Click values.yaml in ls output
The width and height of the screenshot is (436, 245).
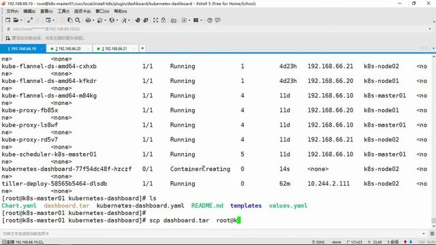288,206
